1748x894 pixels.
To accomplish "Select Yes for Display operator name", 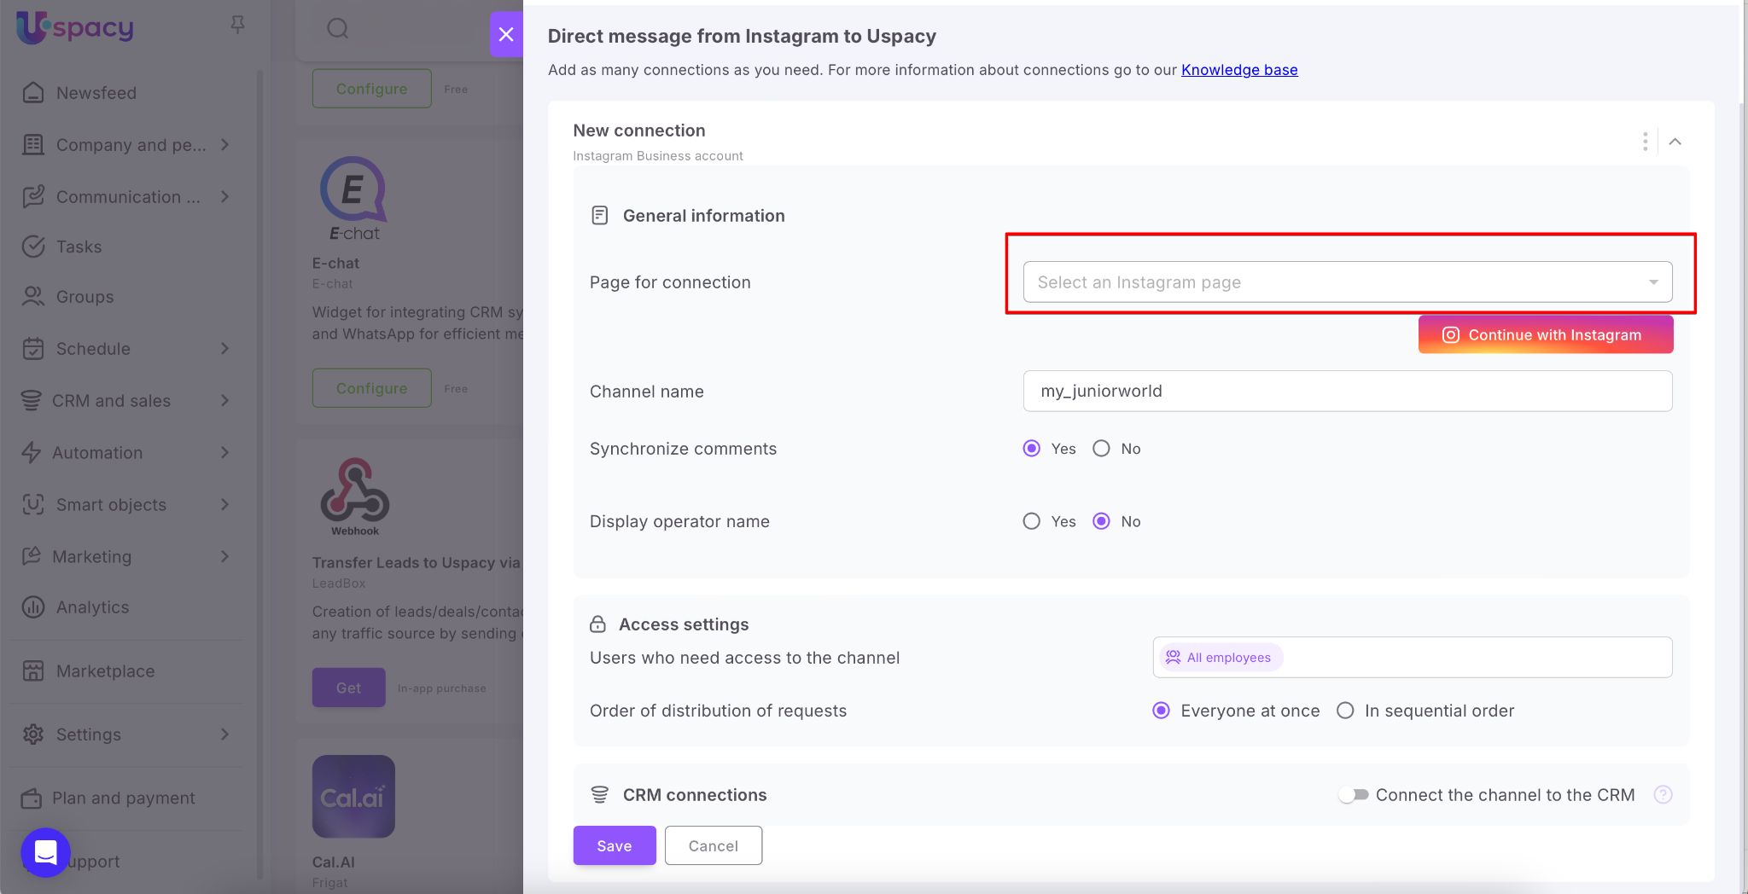I will [x=1032, y=521].
